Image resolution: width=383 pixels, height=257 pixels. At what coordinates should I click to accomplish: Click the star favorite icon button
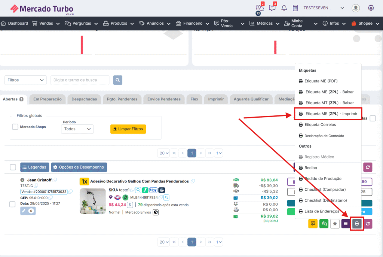[x=335, y=224]
